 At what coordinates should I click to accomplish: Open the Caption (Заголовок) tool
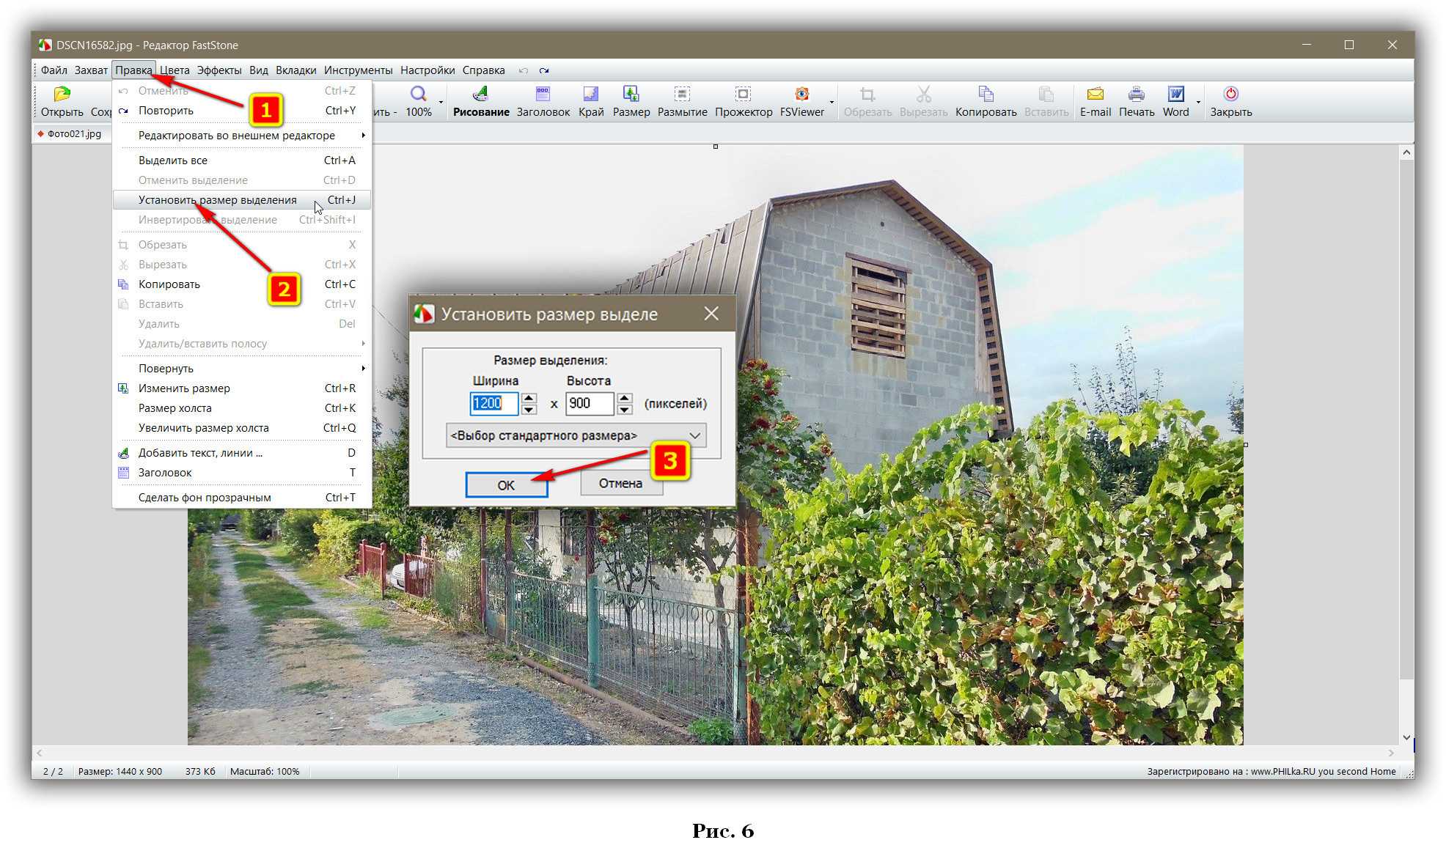point(543,95)
